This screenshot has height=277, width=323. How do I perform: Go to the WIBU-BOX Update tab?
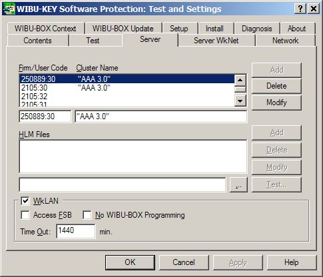(x=123, y=29)
